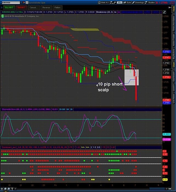Open the Style menu
176x192 pixels.
click(127, 3)
